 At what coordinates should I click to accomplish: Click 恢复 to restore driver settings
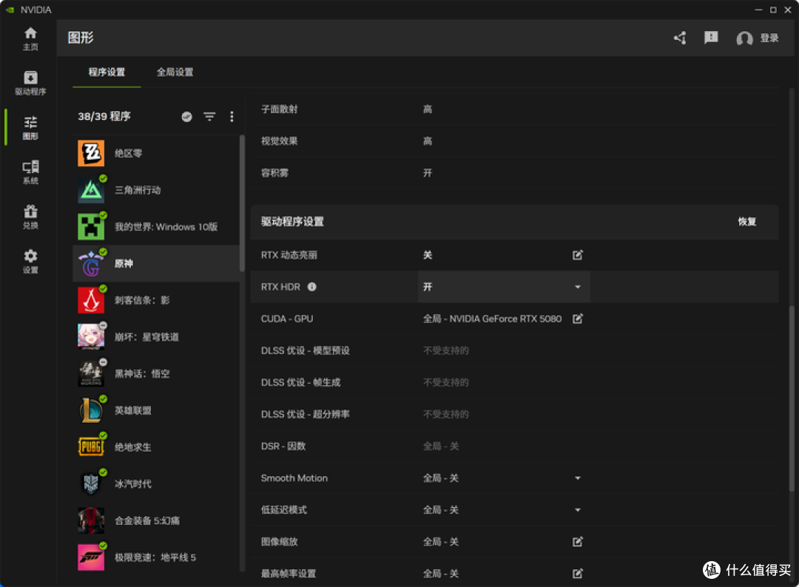pyautogui.click(x=747, y=222)
